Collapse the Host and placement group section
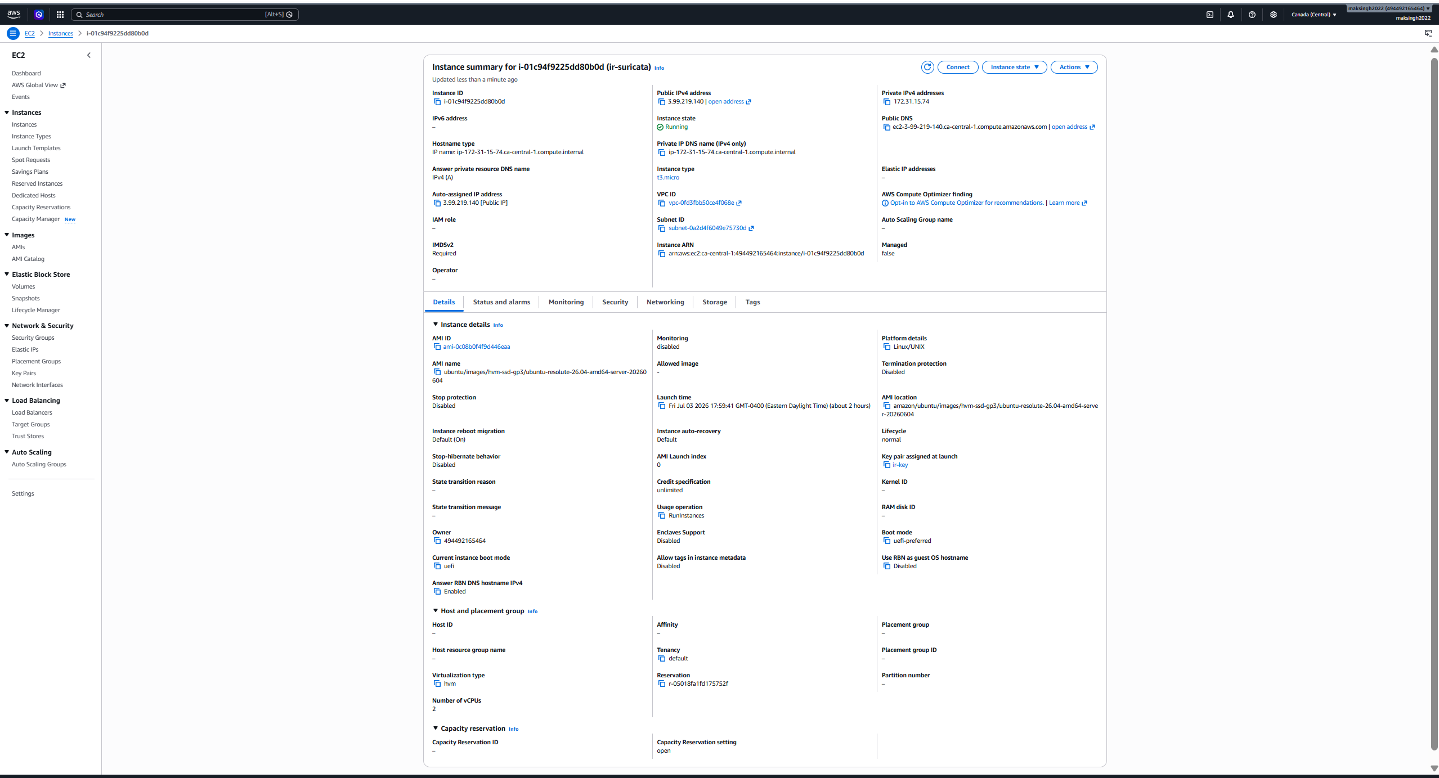 tap(435, 611)
